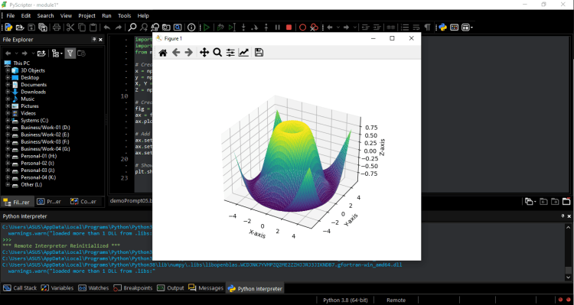Click the Figure 1 forward arrow

(189, 53)
